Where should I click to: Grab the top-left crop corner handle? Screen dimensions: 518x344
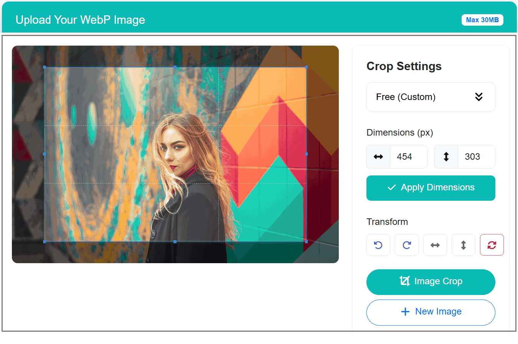point(45,67)
